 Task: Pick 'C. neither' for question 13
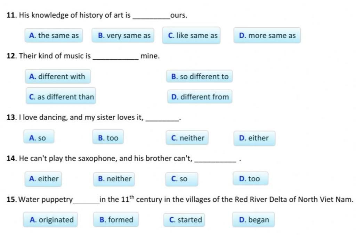tap(187, 138)
